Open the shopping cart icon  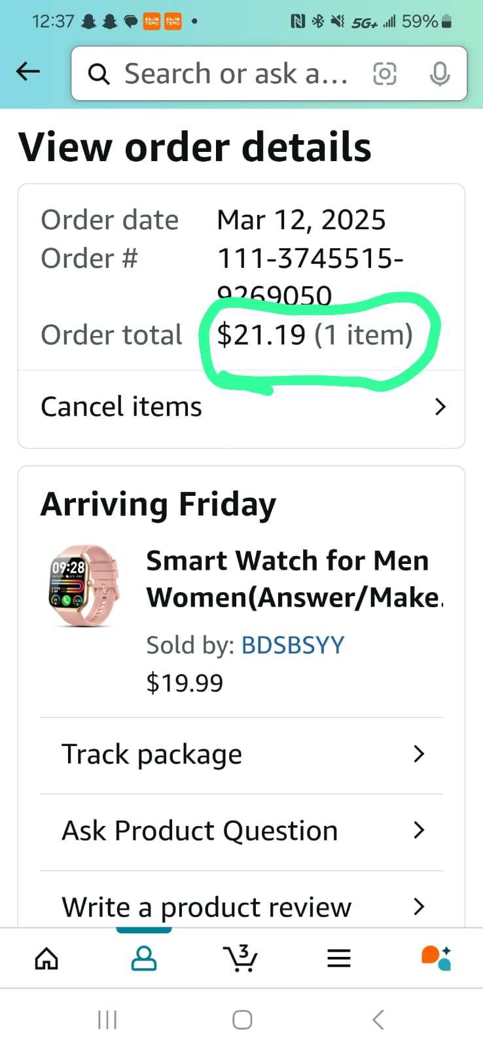(x=240, y=958)
